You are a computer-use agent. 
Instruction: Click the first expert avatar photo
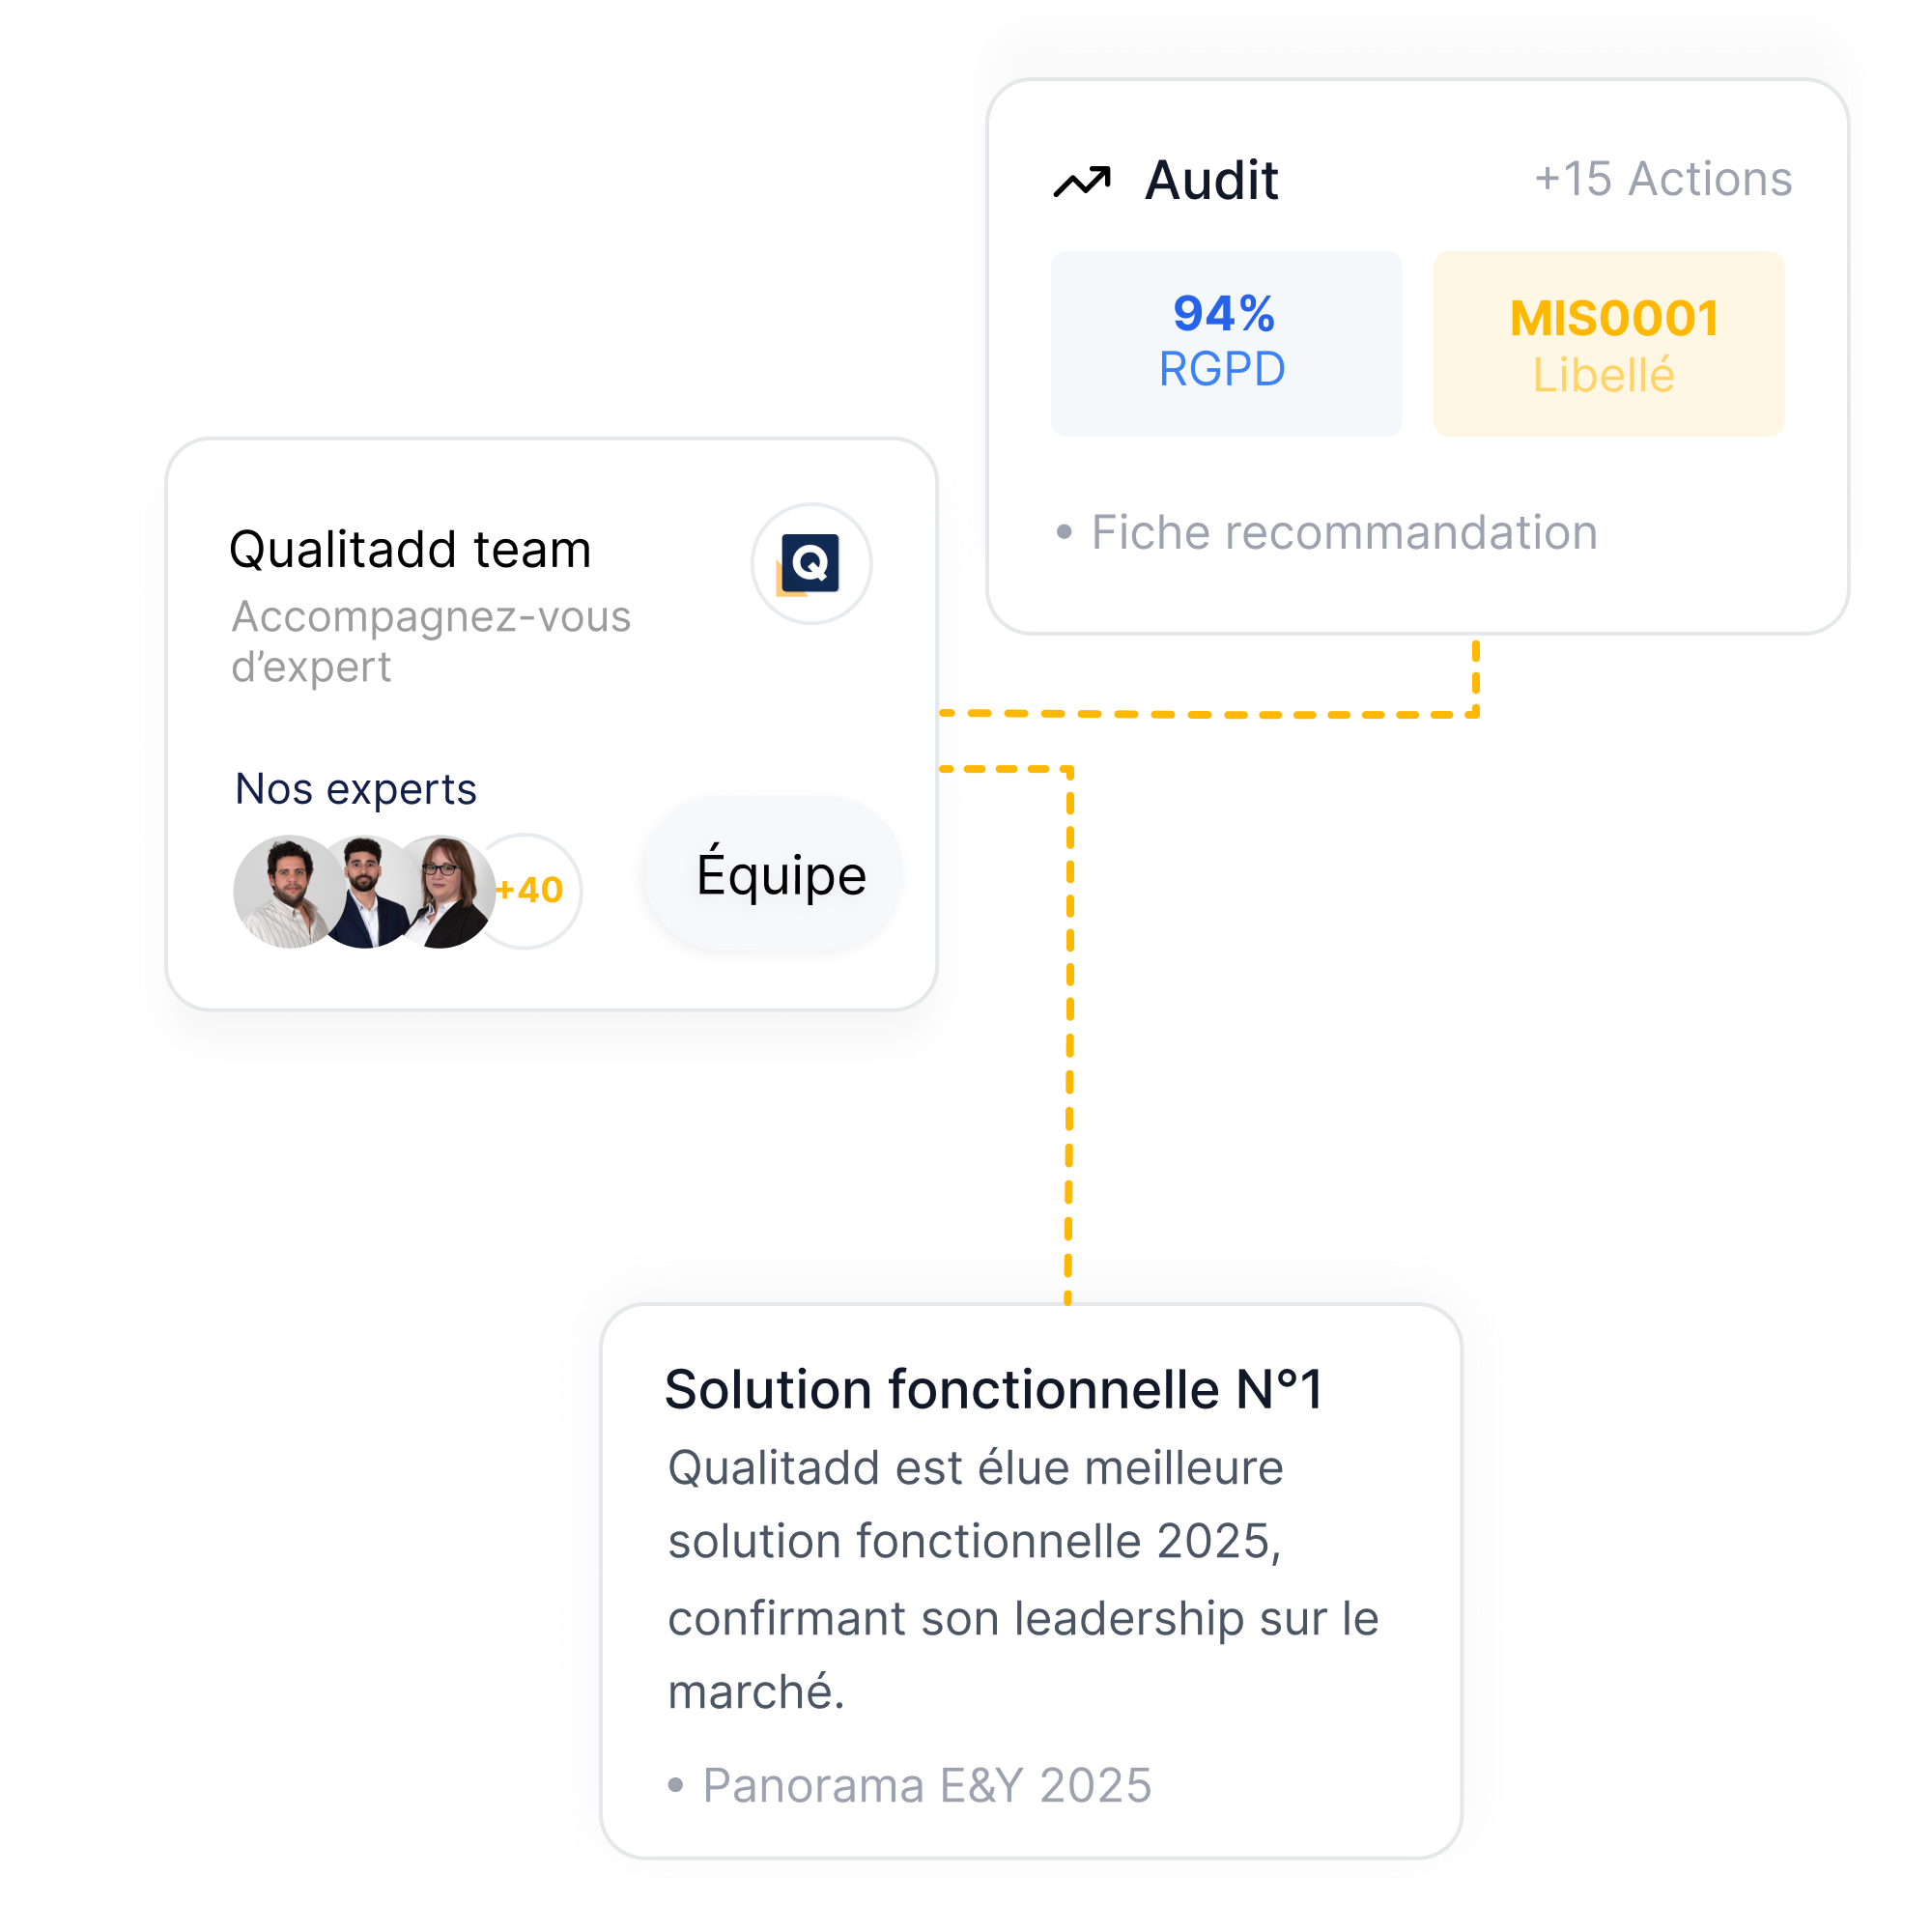286,891
